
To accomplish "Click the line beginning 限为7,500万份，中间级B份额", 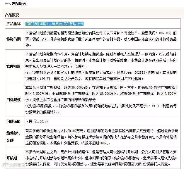I will tap(101, 94).
